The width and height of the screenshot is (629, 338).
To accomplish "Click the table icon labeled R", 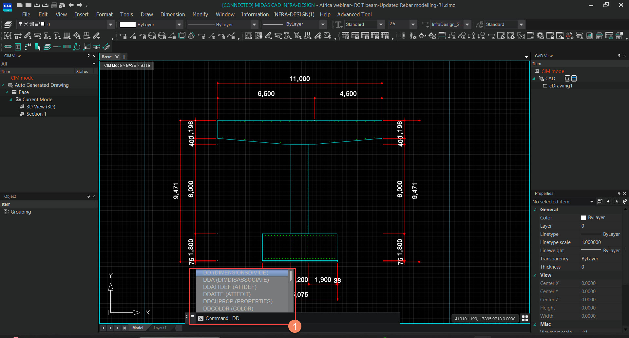I will point(346,36).
